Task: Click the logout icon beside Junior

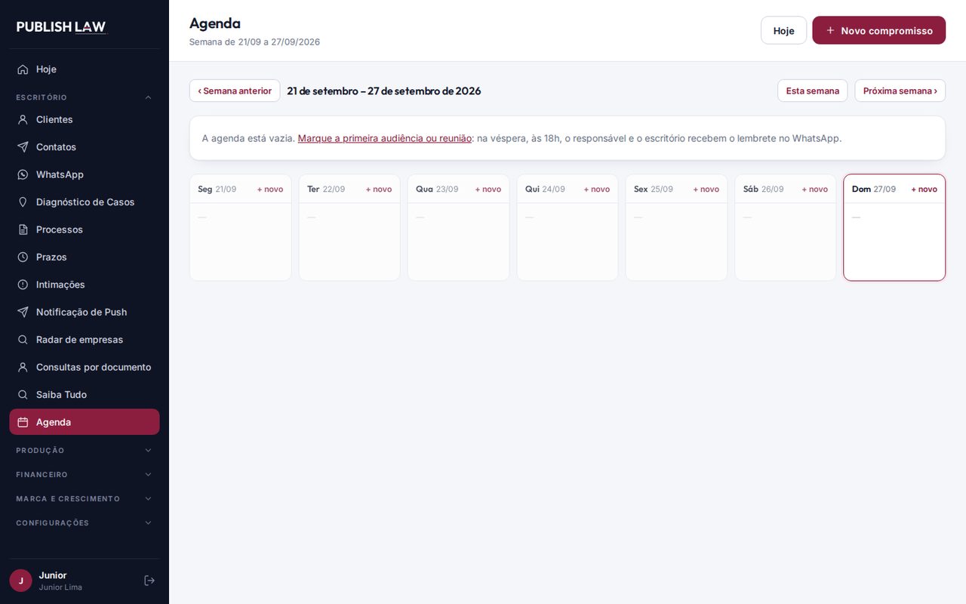Action: tap(149, 581)
